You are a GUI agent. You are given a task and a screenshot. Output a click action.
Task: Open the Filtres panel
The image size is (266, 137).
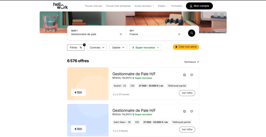[x=76, y=48]
